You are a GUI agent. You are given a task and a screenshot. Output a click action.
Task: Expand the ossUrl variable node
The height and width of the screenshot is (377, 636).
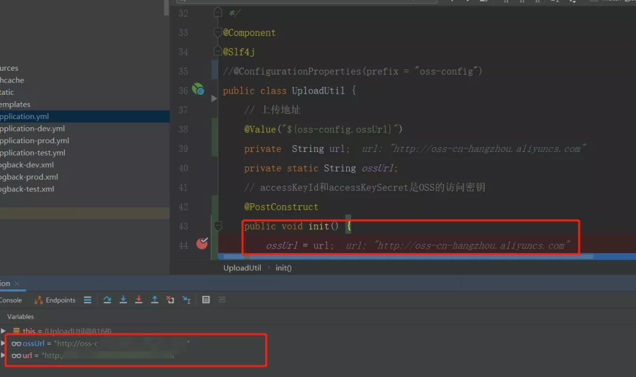pos(3,343)
